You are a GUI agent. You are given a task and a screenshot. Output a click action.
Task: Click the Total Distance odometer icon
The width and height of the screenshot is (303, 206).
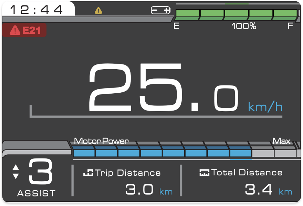[x=204, y=173]
